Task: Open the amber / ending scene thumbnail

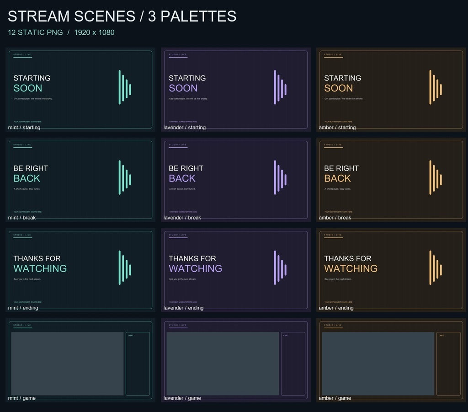Action: [391, 270]
